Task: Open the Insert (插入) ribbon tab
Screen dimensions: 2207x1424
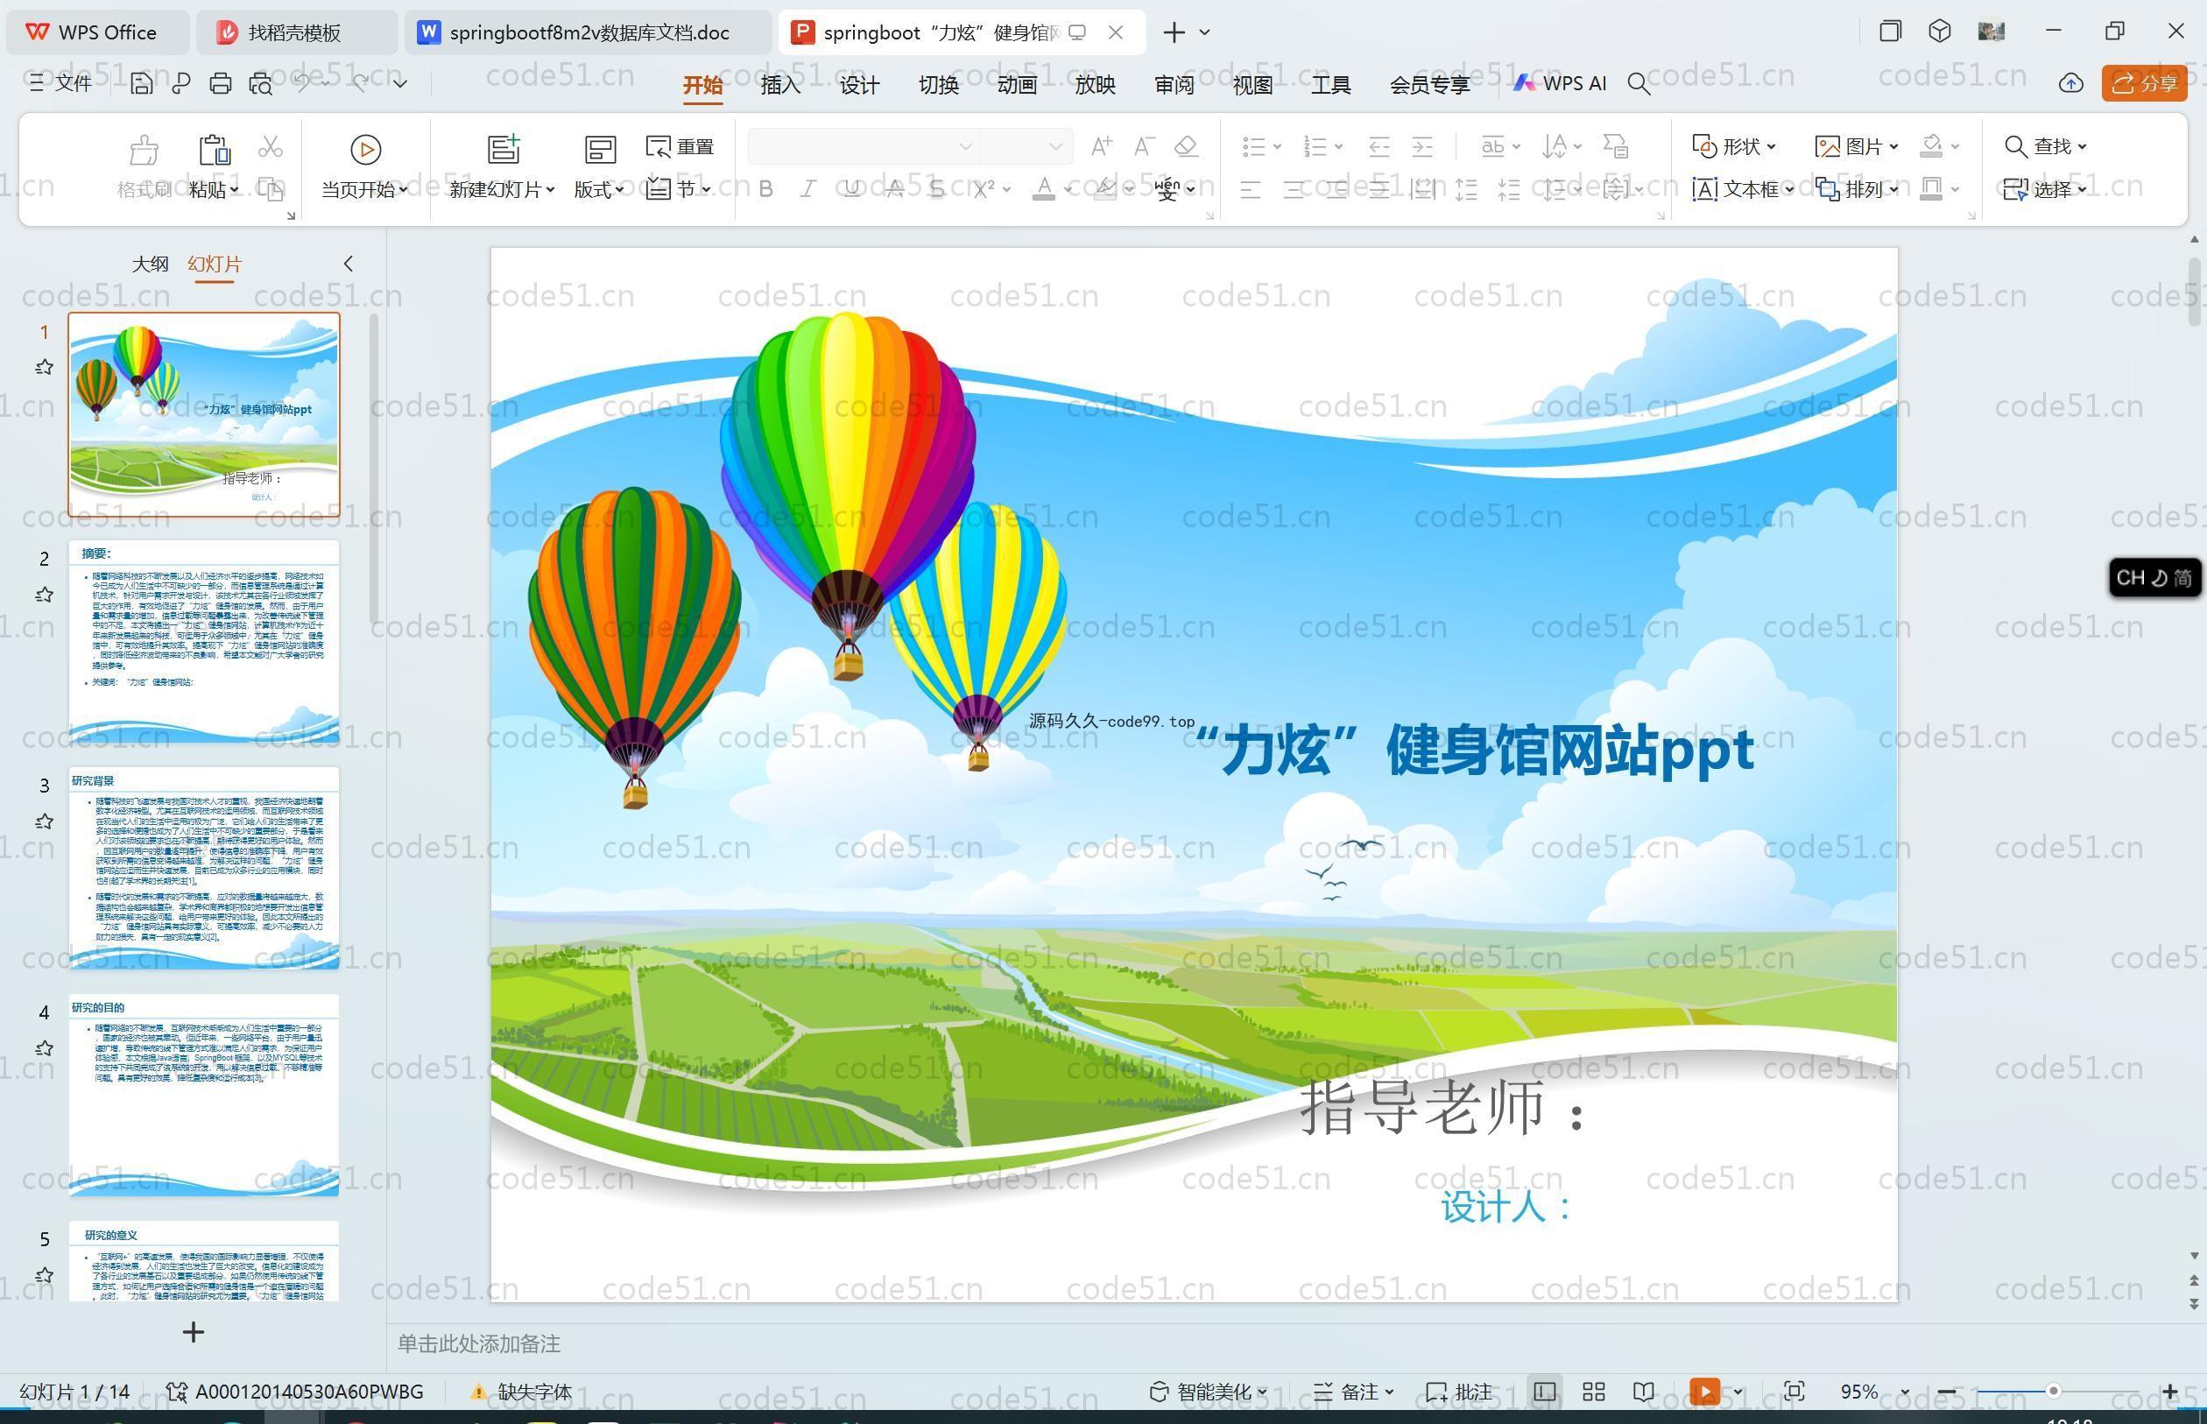Action: tap(780, 85)
